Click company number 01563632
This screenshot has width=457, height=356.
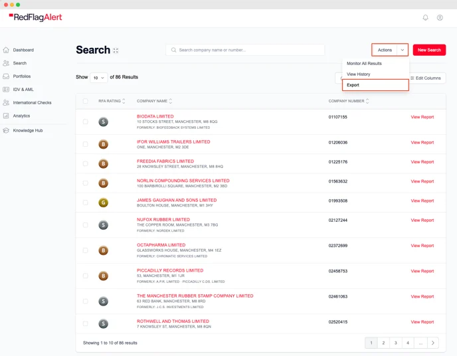pyautogui.click(x=338, y=181)
